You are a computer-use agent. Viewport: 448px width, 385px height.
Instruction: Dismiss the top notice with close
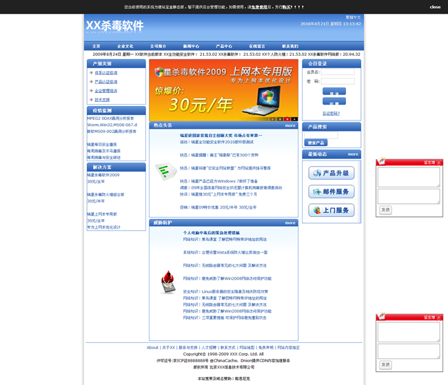point(435,7)
